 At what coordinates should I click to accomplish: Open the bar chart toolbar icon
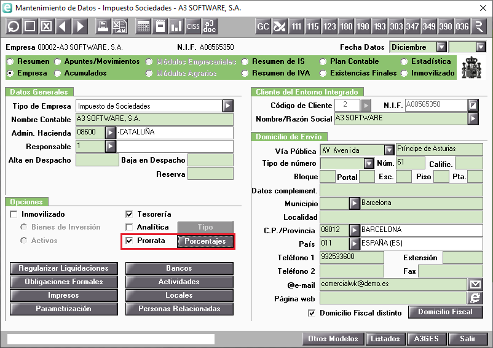(176, 26)
